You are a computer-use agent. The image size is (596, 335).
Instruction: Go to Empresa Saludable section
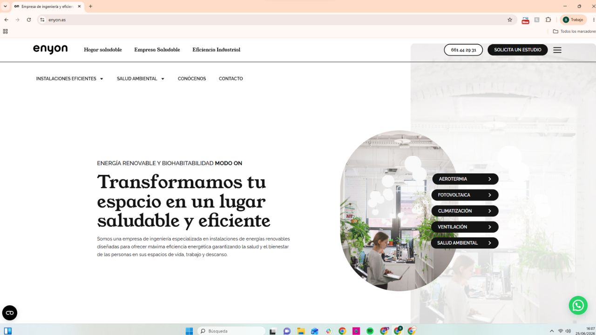[x=157, y=50]
